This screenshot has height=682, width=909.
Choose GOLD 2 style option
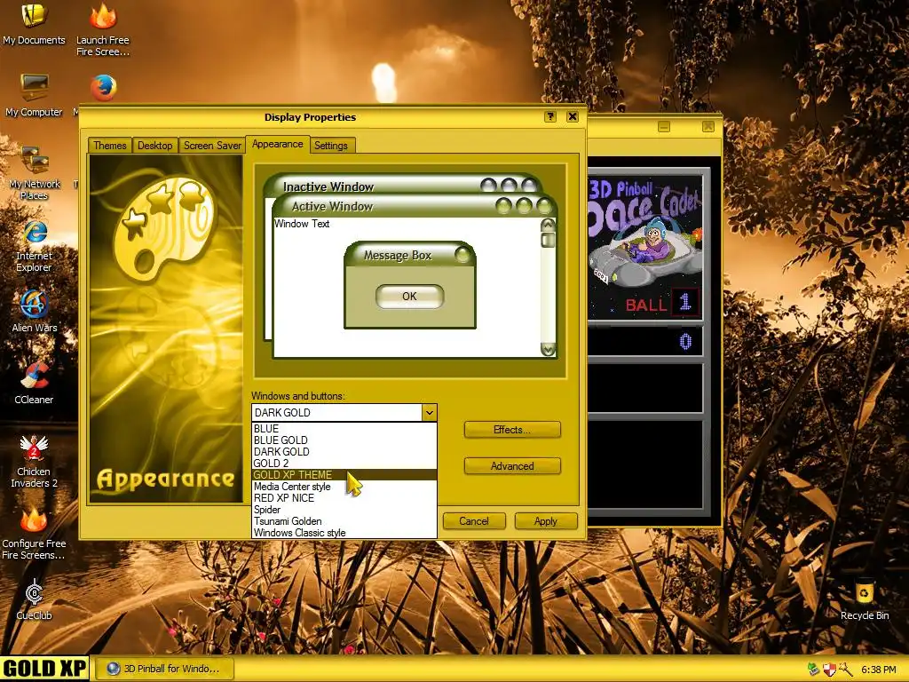[344, 464]
